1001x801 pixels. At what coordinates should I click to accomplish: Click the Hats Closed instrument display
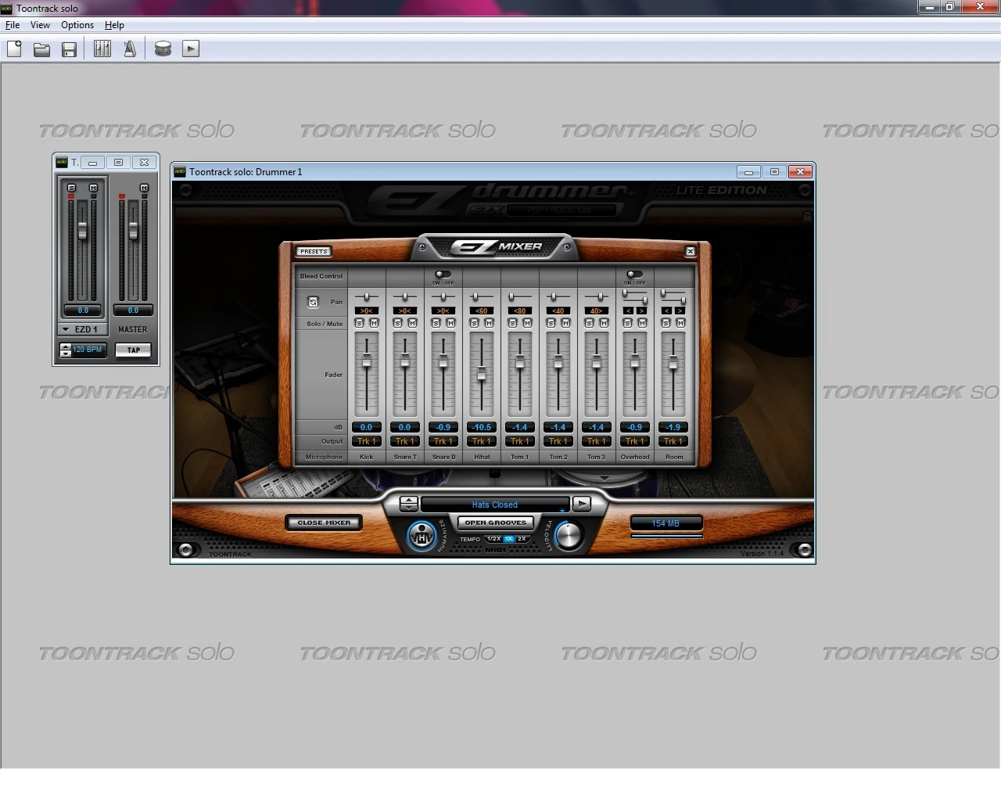(x=494, y=505)
